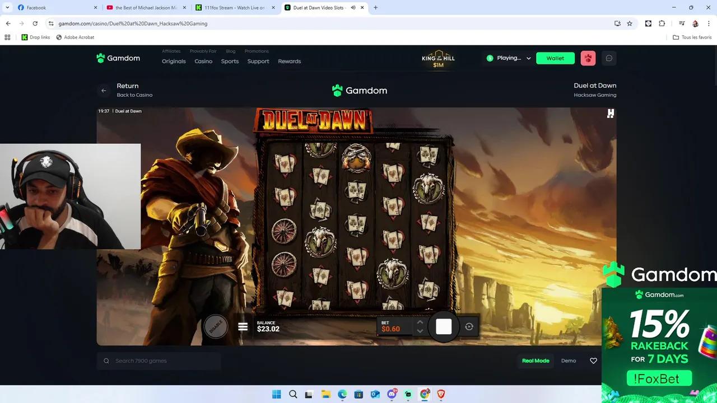This screenshot has width=717, height=403.
Task: Click the browser back arrow
Action: point(8,24)
